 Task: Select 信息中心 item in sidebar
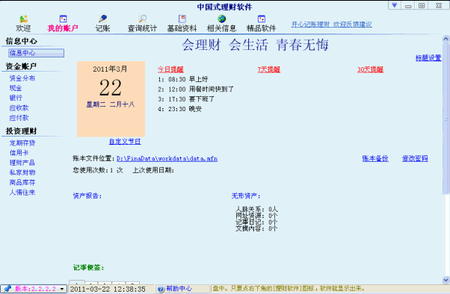pos(36,53)
